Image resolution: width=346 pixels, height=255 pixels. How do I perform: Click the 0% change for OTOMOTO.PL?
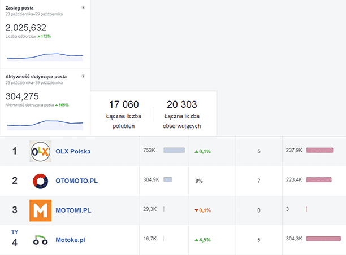pos(199,181)
